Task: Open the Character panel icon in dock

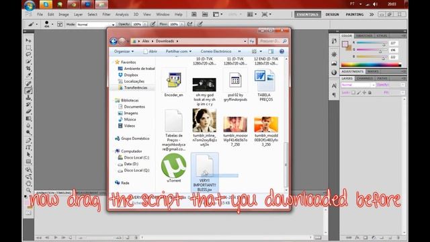Action: (x=334, y=85)
